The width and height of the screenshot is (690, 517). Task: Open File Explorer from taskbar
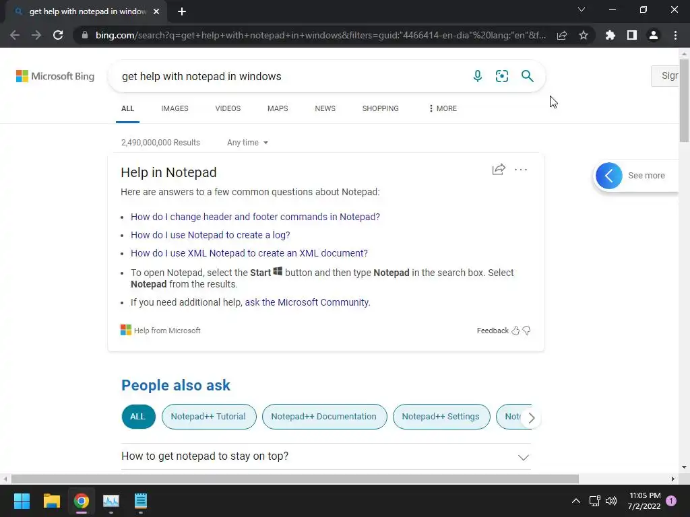(51, 501)
